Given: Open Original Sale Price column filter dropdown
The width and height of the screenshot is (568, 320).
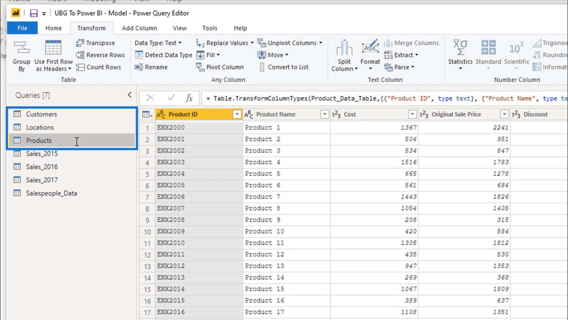Looking at the screenshot, I should [x=504, y=114].
